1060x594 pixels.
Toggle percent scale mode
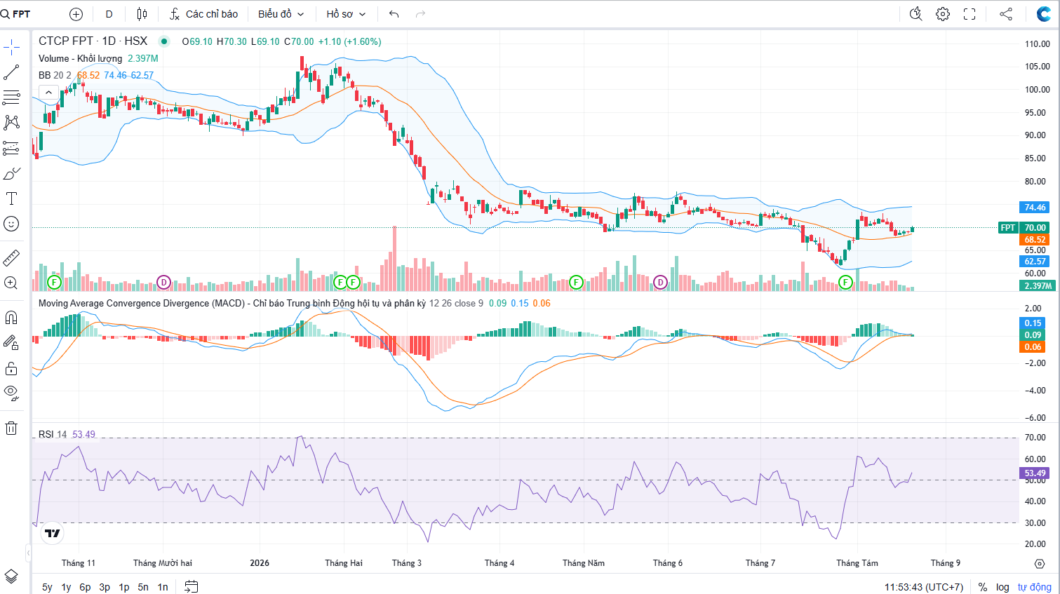983,587
